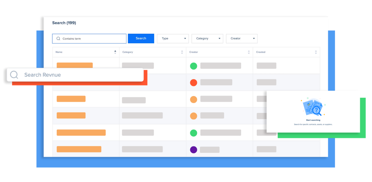Click the green creator avatar in the fifth row
372x182 pixels.
coord(193,133)
